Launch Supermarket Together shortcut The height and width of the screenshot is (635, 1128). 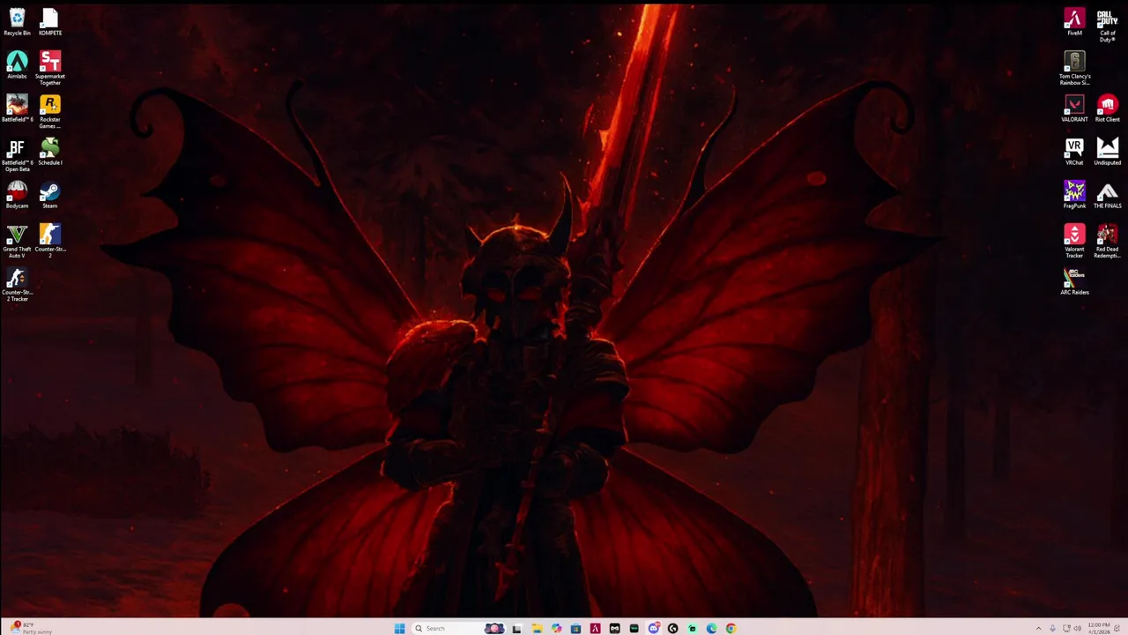pos(49,68)
